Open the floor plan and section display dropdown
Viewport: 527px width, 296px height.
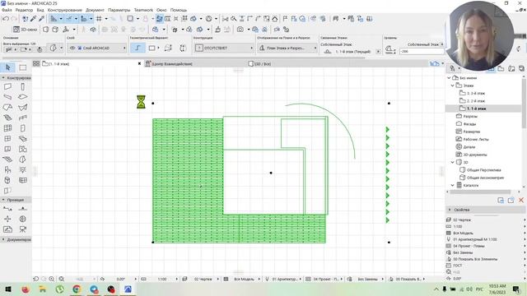(287, 48)
